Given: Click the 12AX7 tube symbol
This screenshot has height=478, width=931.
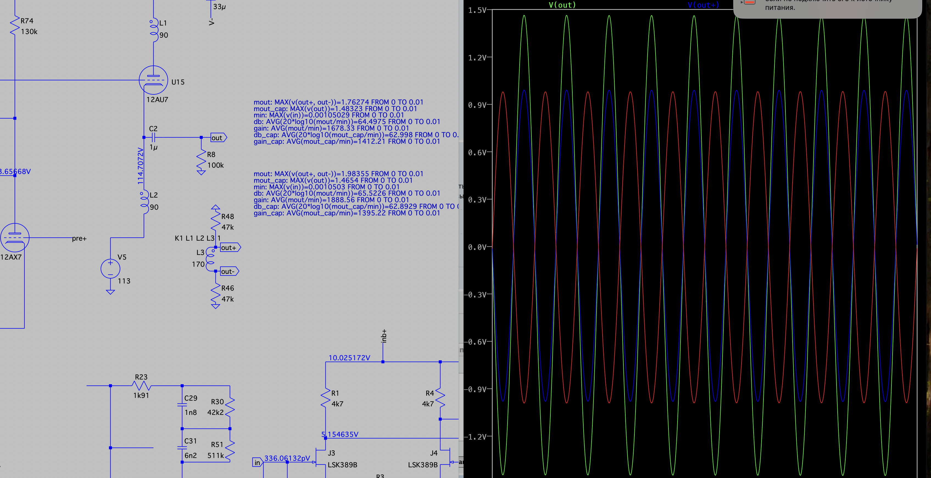Looking at the screenshot, I should [x=15, y=238].
